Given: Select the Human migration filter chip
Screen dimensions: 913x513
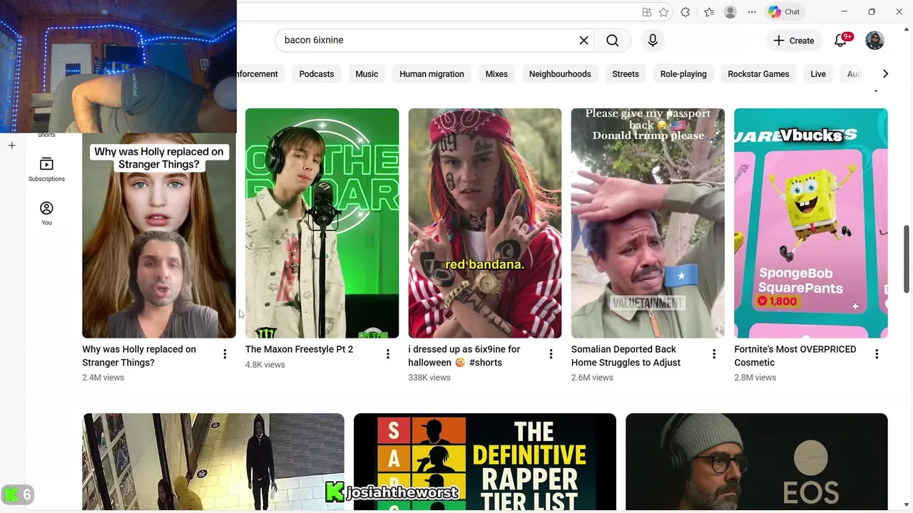Looking at the screenshot, I should click(432, 74).
